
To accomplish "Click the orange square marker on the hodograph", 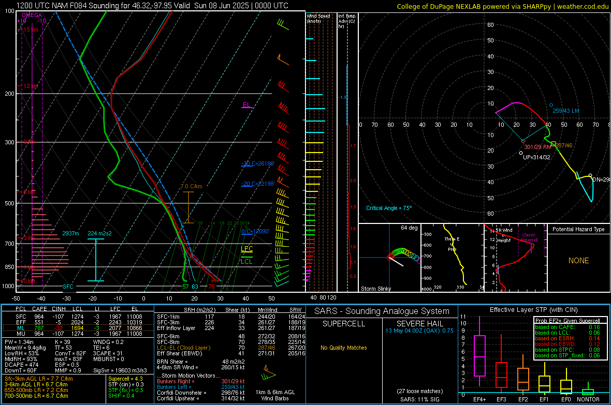I will pos(554,144).
